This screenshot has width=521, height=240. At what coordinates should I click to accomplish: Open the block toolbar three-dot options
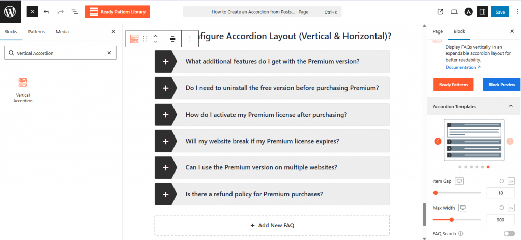pyautogui.click(x=190, y=39)
